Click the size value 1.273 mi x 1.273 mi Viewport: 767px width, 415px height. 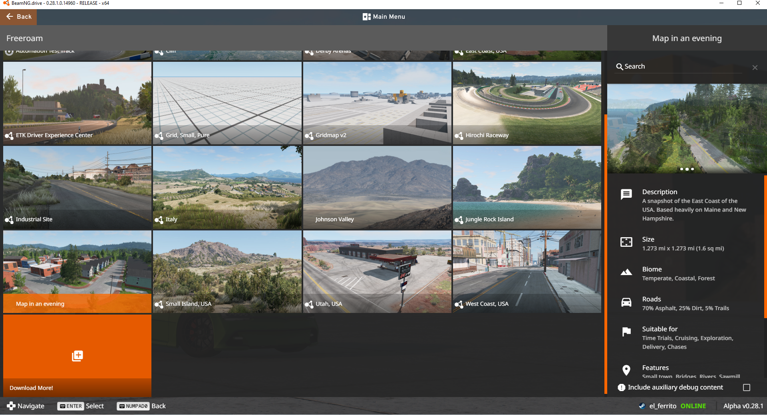point(683,248)
